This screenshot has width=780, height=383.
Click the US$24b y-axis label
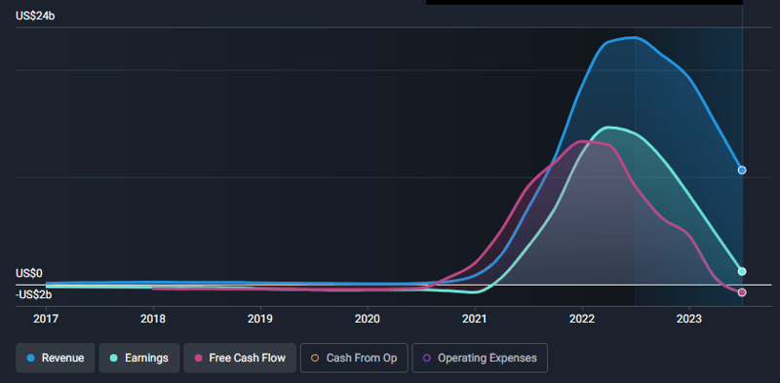click(35, 16)
